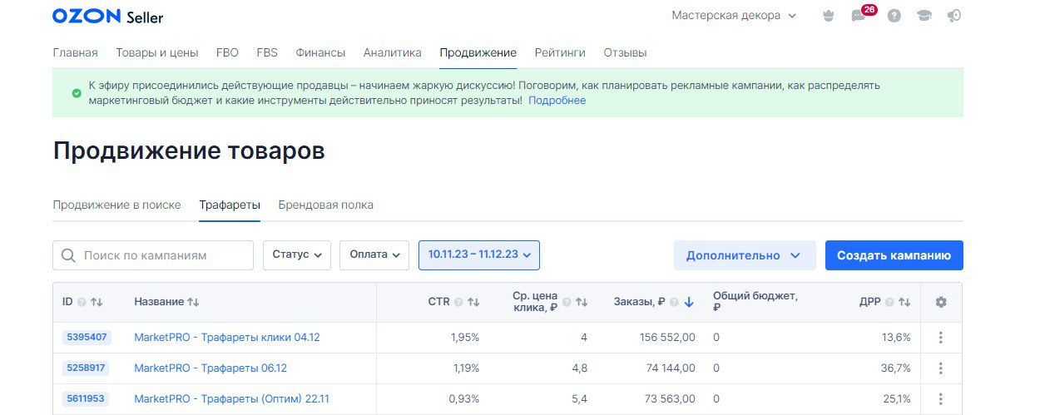Open the help question mark icon
Viewport: 1040px width, 415px height.
point(894,16)
